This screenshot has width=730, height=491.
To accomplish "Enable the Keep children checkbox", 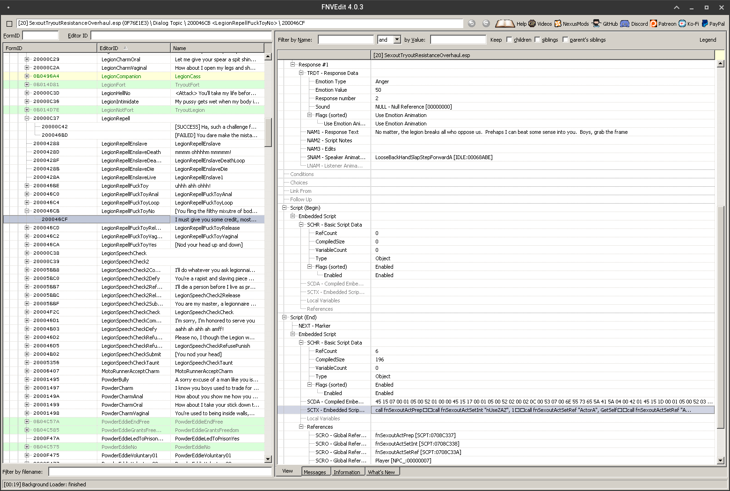I will tap(509, 40).
